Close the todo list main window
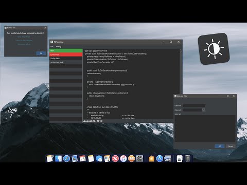The height and width of the screenshot is (185, 247). tap(179, 42)
